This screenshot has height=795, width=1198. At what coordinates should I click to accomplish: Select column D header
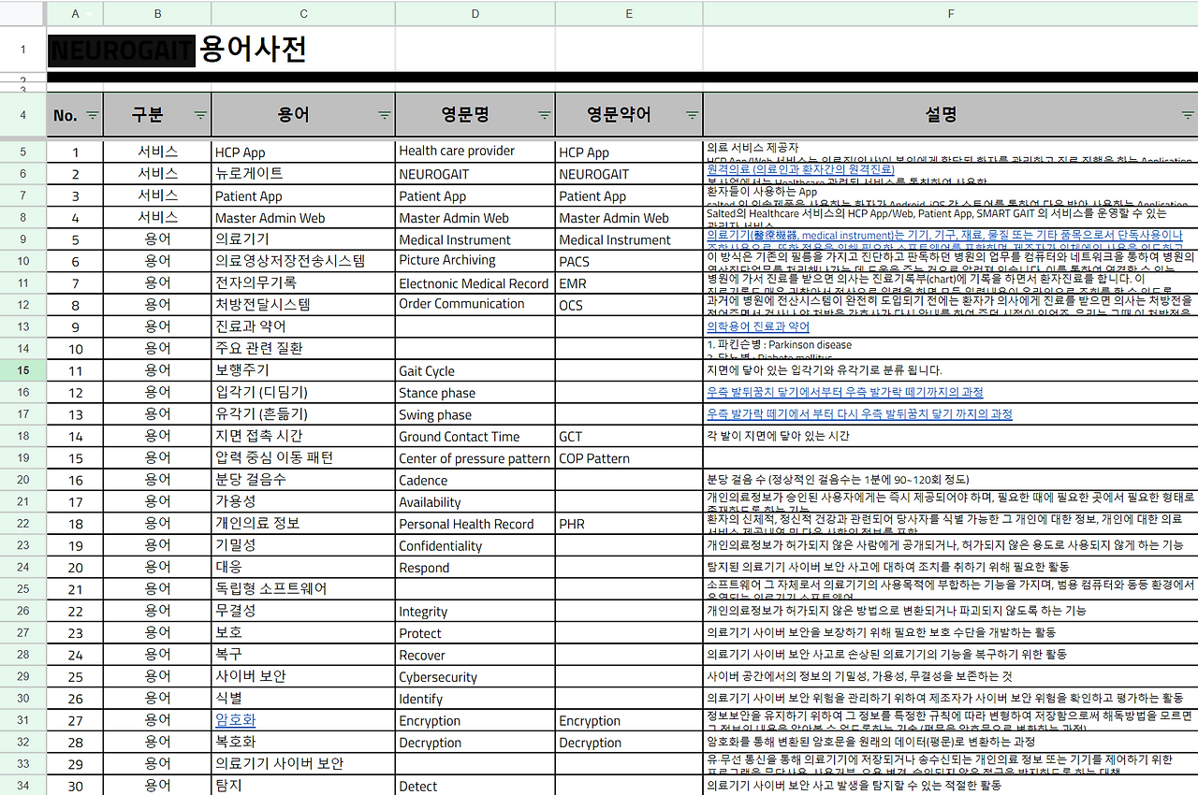(x=475, y=13)
